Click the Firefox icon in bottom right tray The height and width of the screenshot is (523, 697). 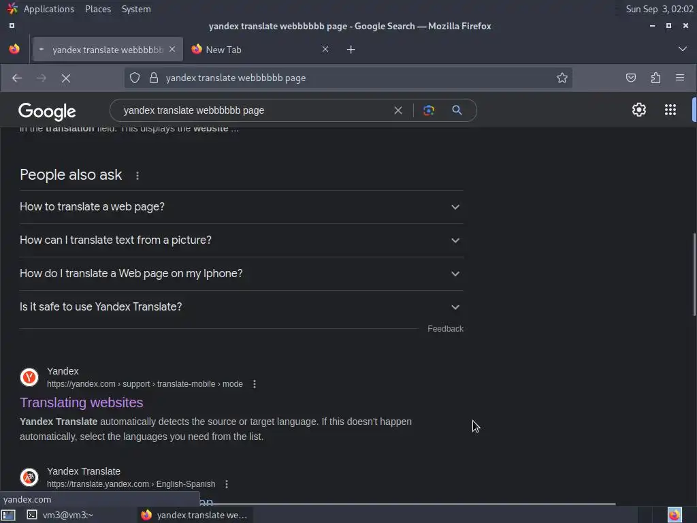675,515
